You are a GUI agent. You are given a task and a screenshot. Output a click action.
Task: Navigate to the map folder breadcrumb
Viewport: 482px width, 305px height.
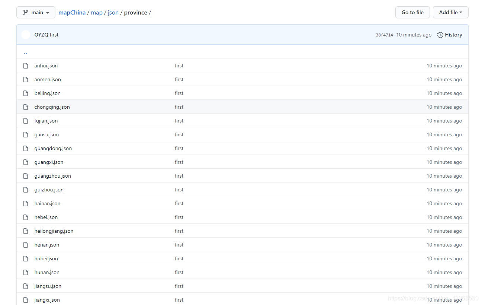pyautogui.click(x=97, y=12)
